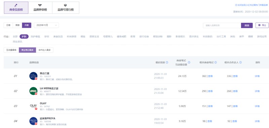Filter industry by 彩妆
The width and height of the screenshot is (269, 128).
[47, 37]
